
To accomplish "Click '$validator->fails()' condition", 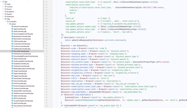I will click(x=74, y=37).
